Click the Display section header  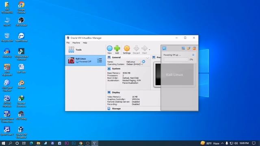click(x=116, y=92)
